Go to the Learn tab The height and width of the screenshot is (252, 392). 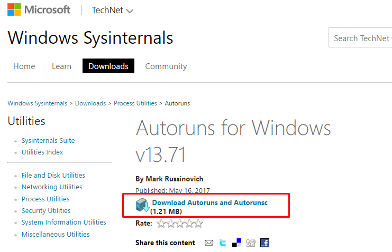coord(61,66)
